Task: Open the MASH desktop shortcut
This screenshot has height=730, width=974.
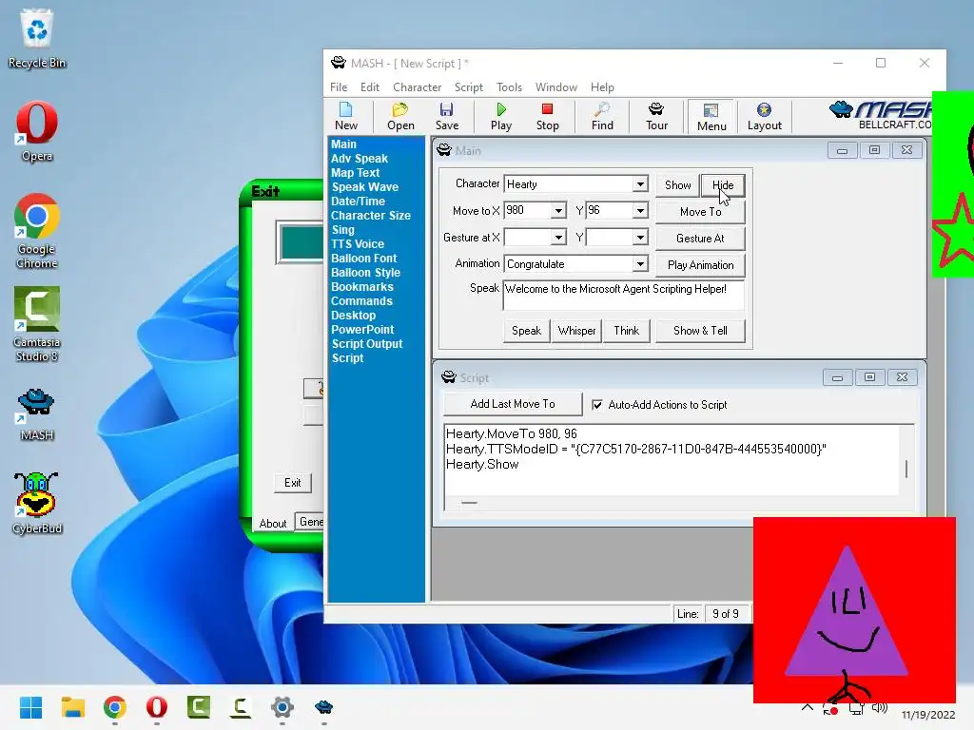Action: (37, 414)
